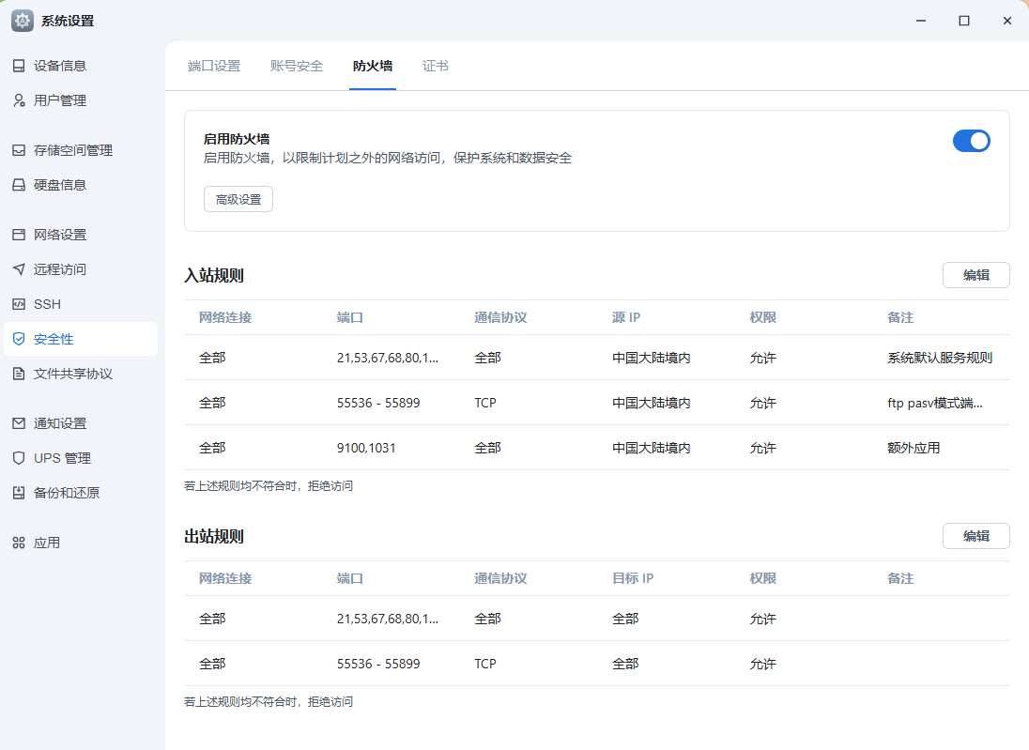The width and height of the screenshot is (1029, 750).
Task: Click TCP protocol in the 出站规则 table
Action: coord(485,664)
